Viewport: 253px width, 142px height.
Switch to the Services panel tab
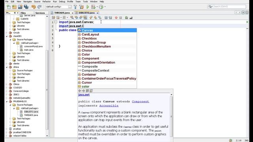[40, 13]
